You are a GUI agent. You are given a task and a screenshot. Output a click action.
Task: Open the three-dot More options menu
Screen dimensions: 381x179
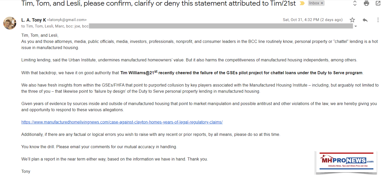(378, 20)
